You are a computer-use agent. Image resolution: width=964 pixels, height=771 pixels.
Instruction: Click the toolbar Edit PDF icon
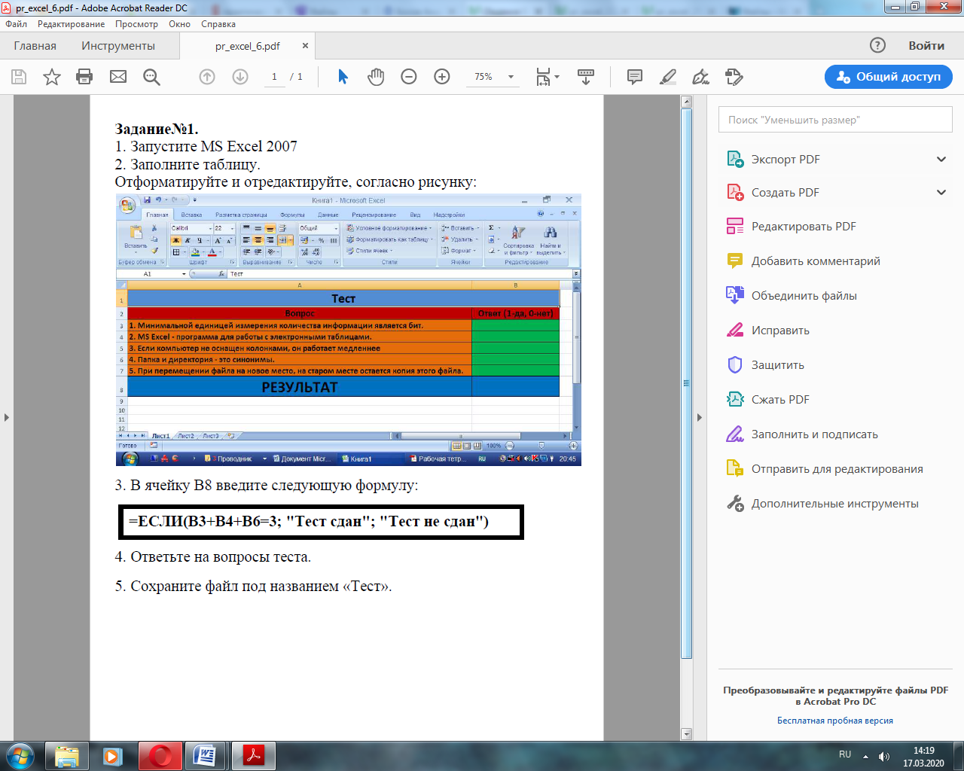734,77
